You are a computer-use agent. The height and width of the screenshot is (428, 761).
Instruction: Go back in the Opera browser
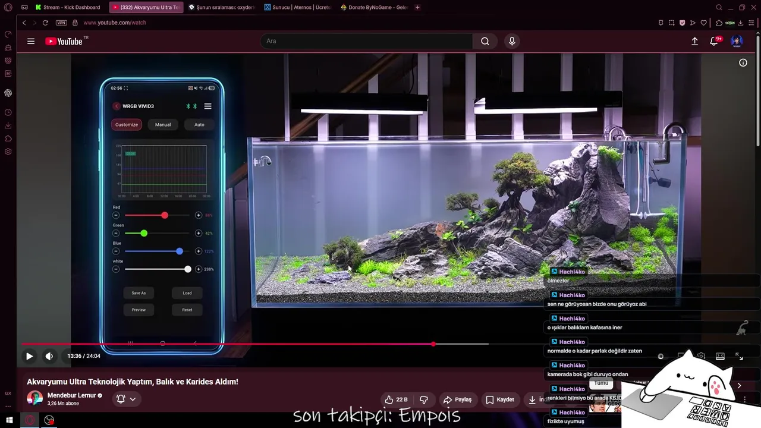[x=24, y=23]
